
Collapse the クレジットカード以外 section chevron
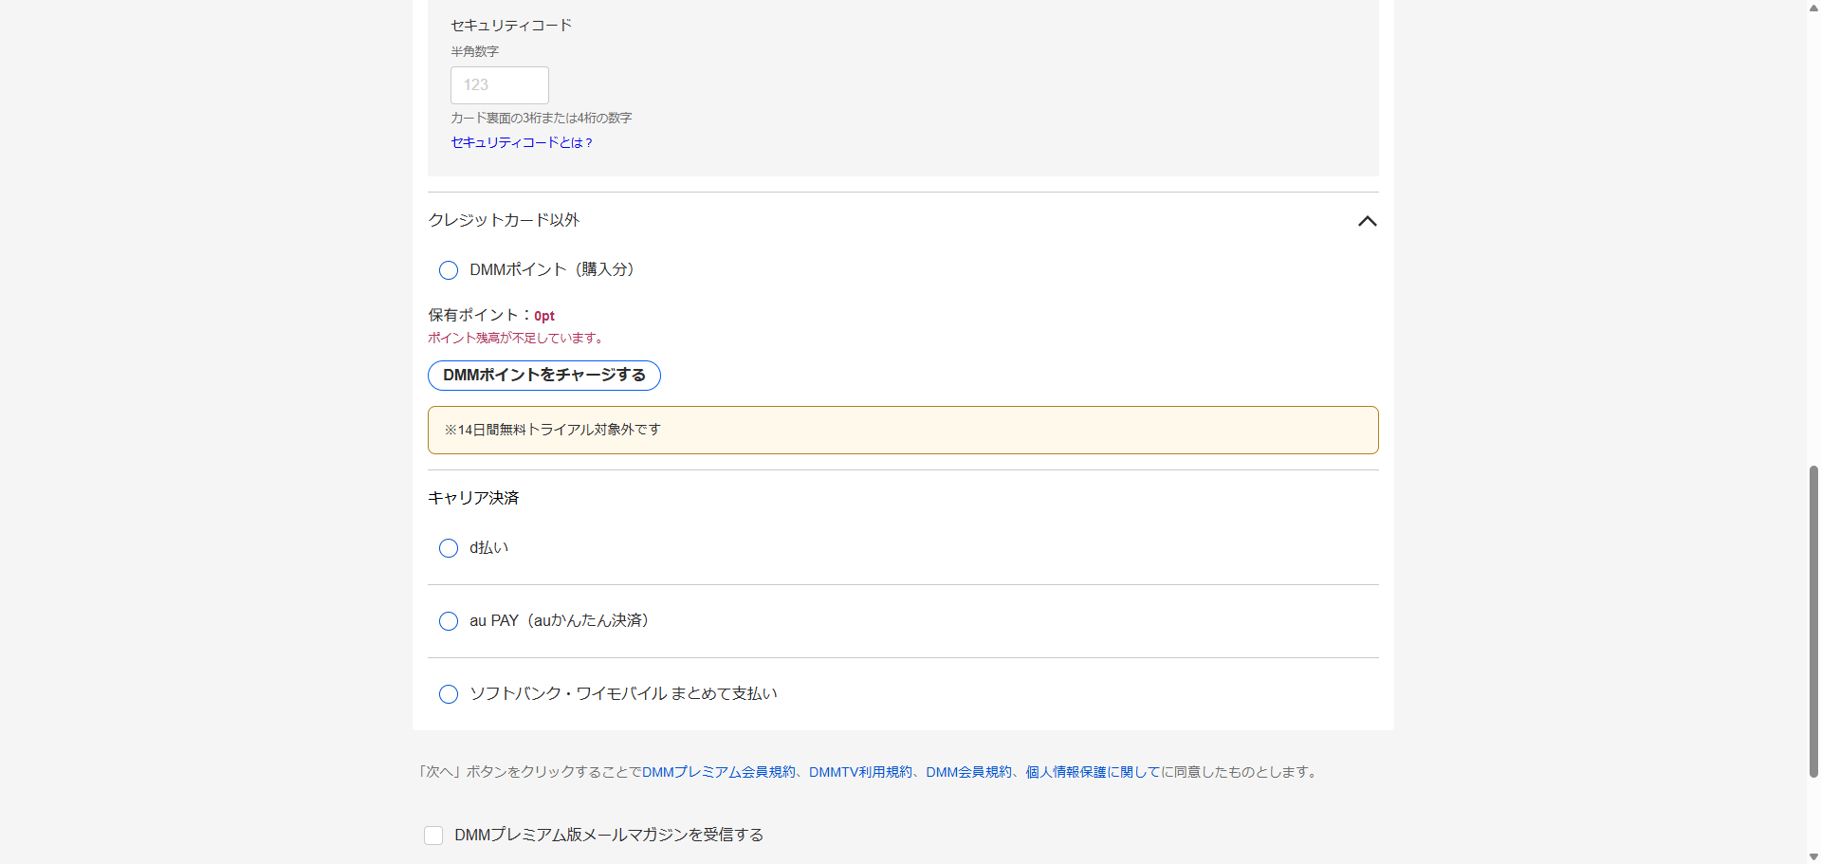pos(1367,221)
